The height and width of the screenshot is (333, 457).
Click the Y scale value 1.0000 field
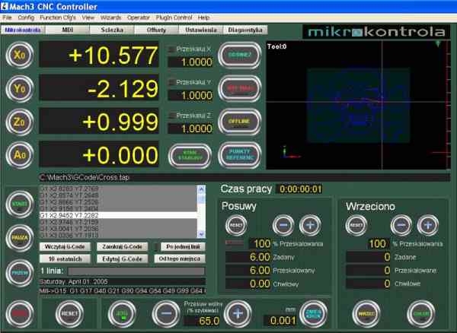pyautogui.click(x=190, y=95)
